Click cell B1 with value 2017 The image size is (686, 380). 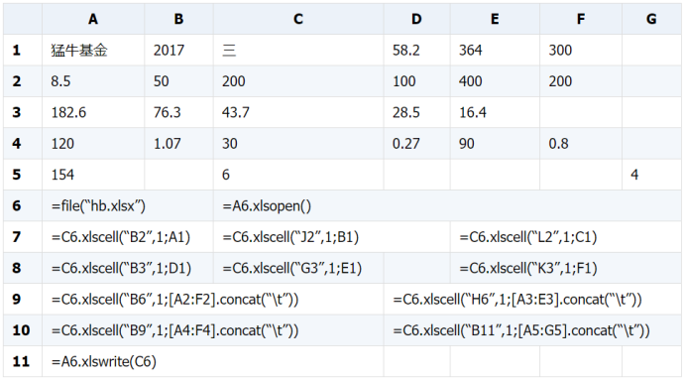pos(178,50)
